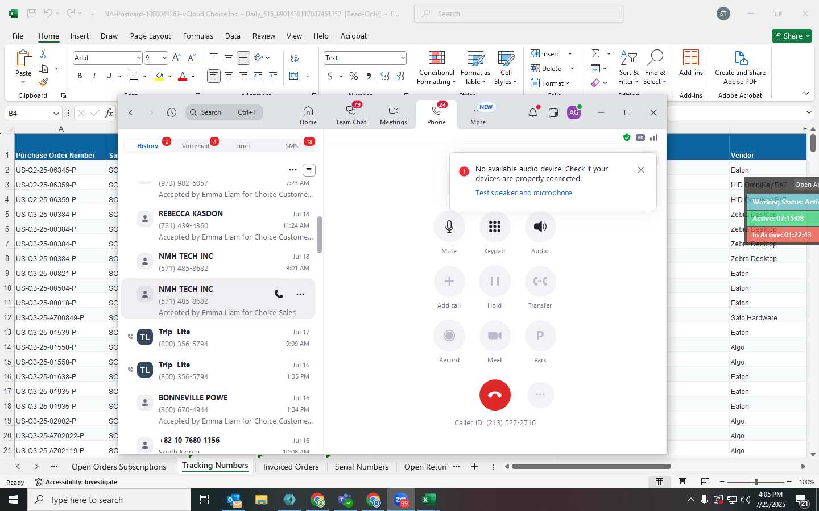This screenshot has height=511, width=819.
Task: Select the Voicemail tab in Zoom Phone
Action: 196,146
